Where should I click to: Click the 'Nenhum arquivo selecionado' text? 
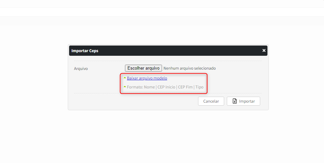tap(189, 68)
